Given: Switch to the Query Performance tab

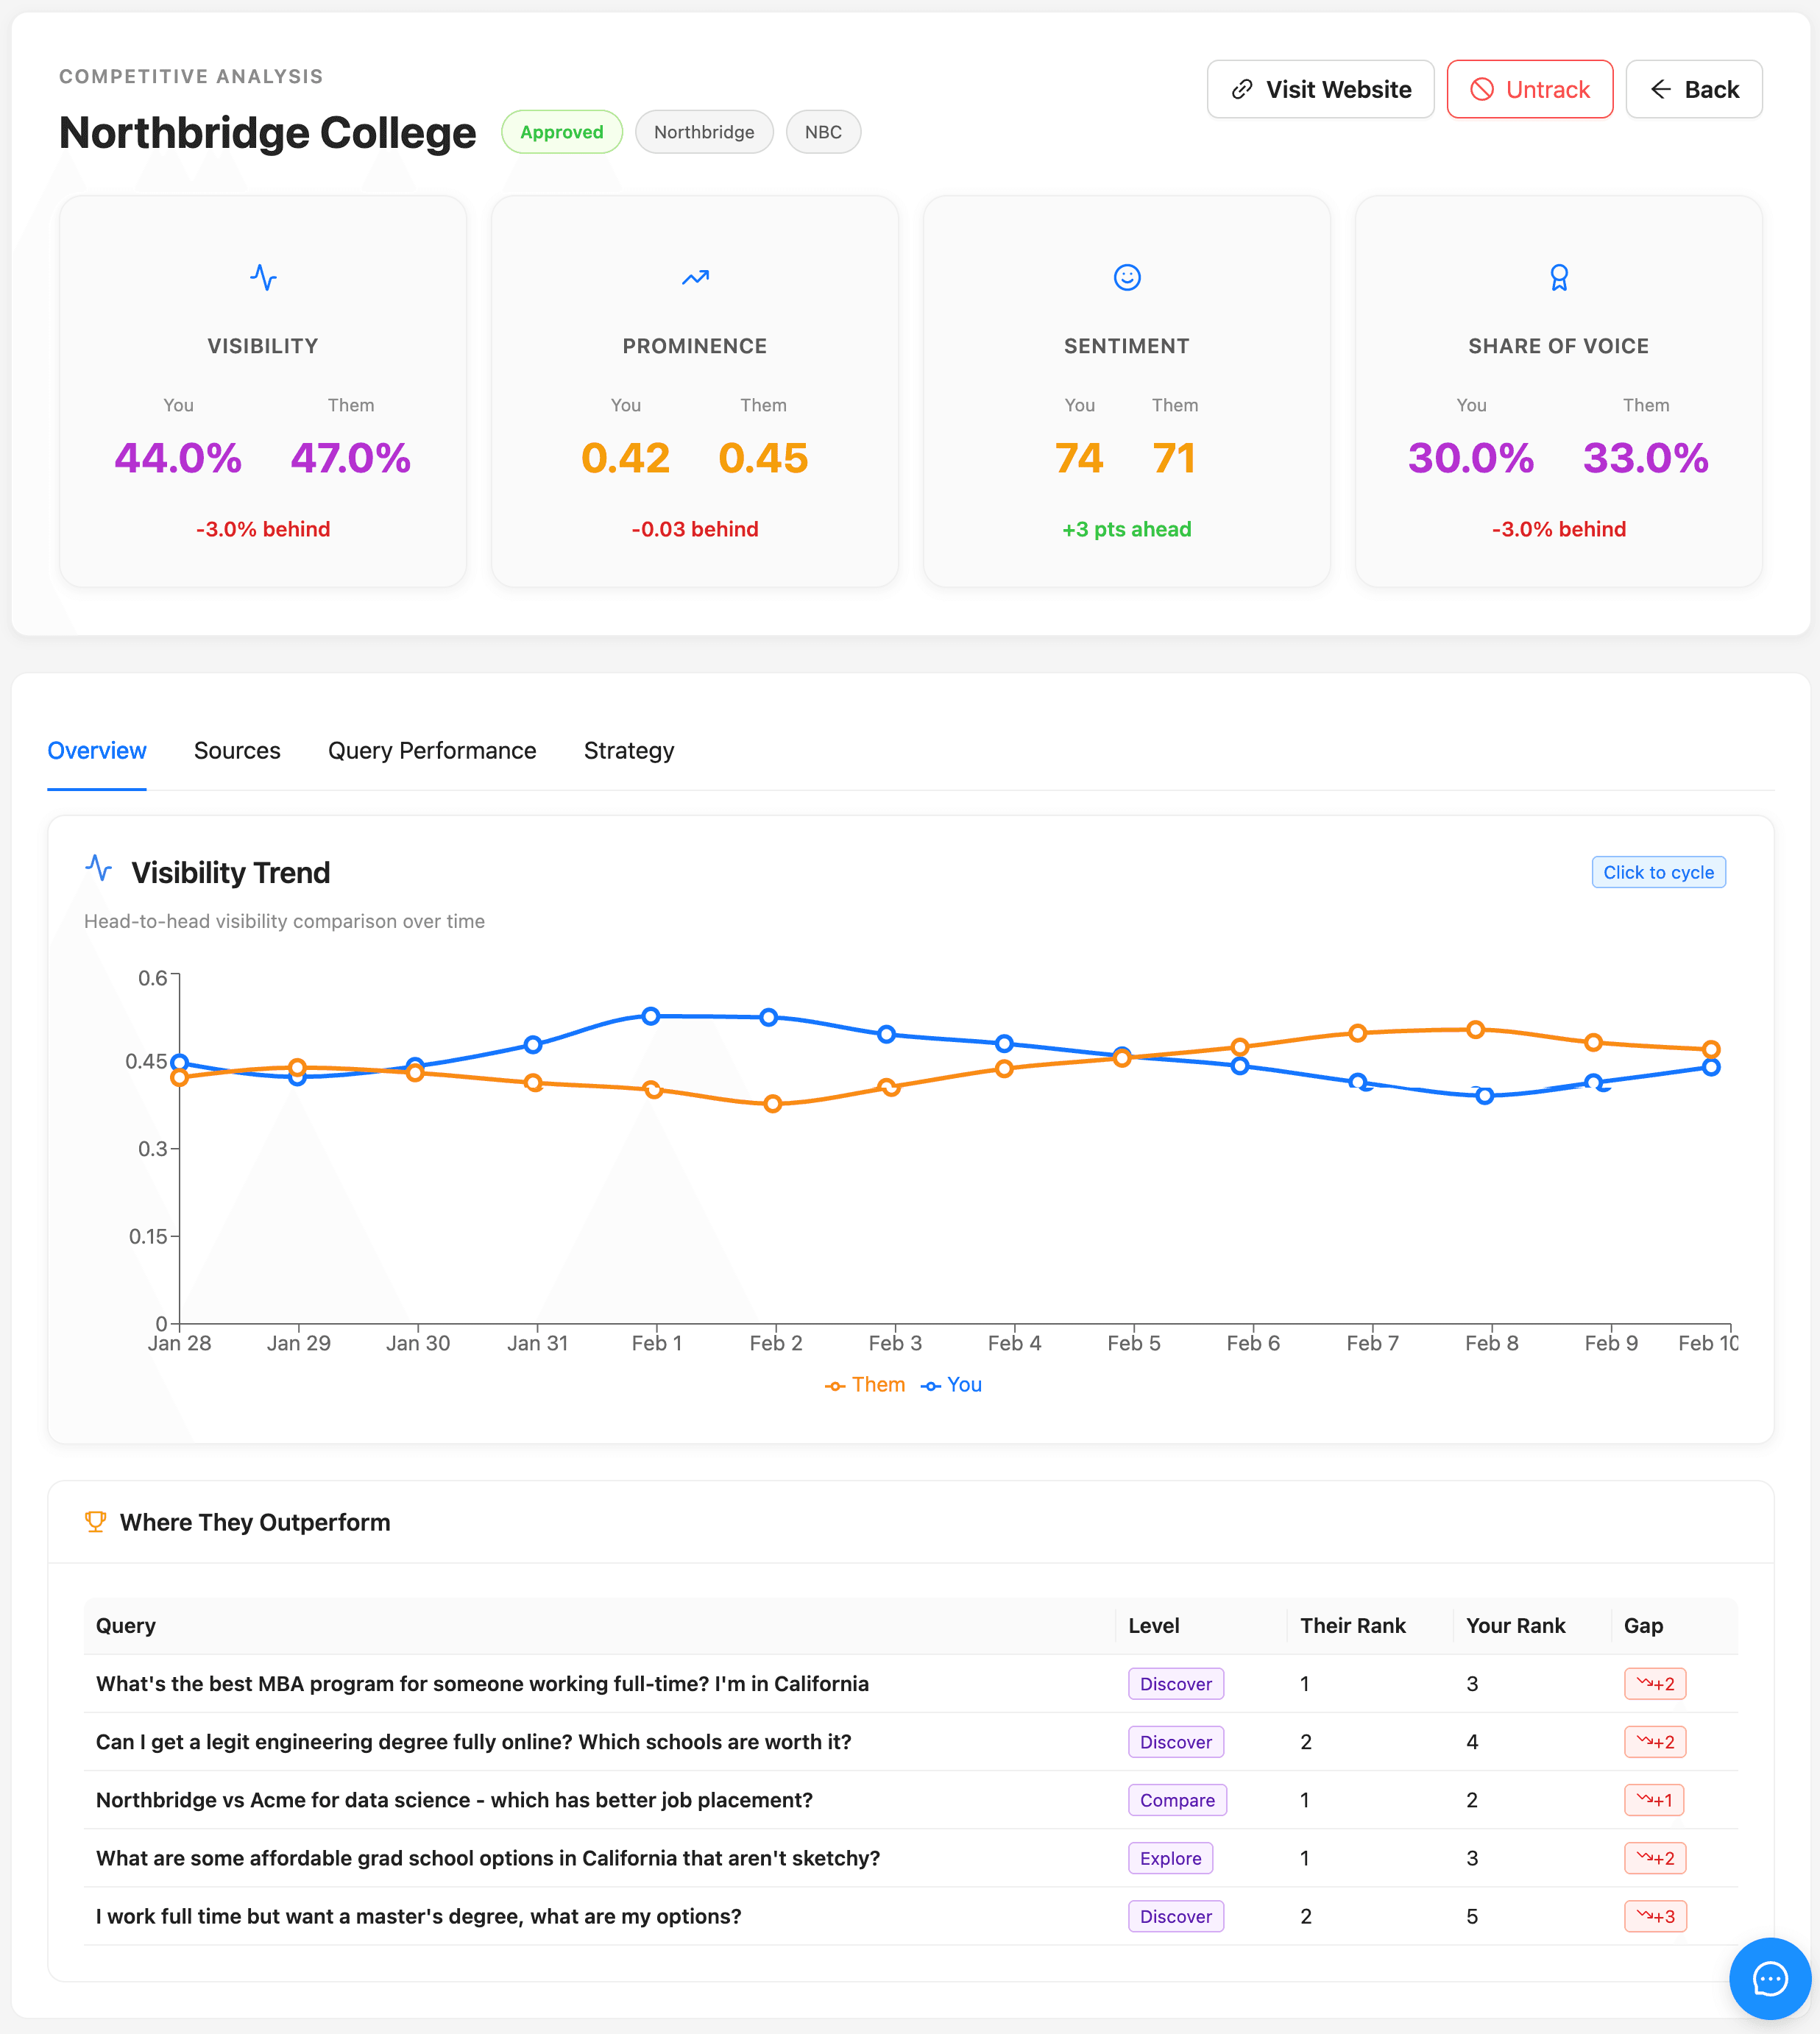Looking at the screenshot, I should pyautogui.click(x=432, y=750).
